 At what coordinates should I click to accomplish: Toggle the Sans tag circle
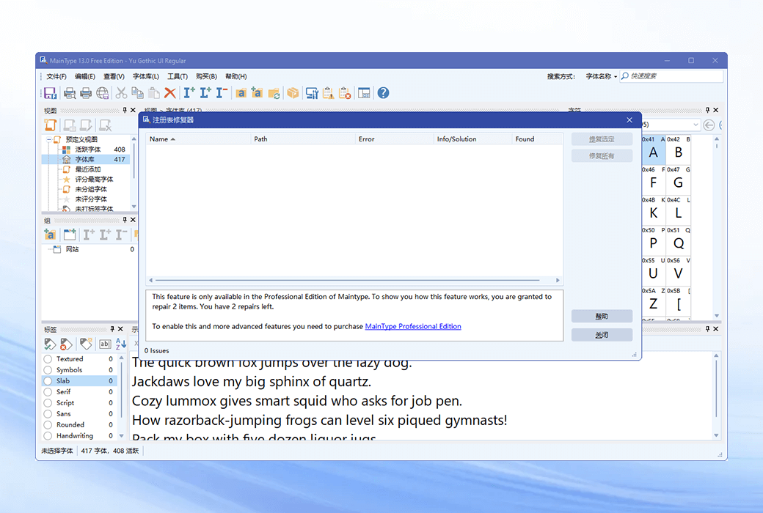48,414
